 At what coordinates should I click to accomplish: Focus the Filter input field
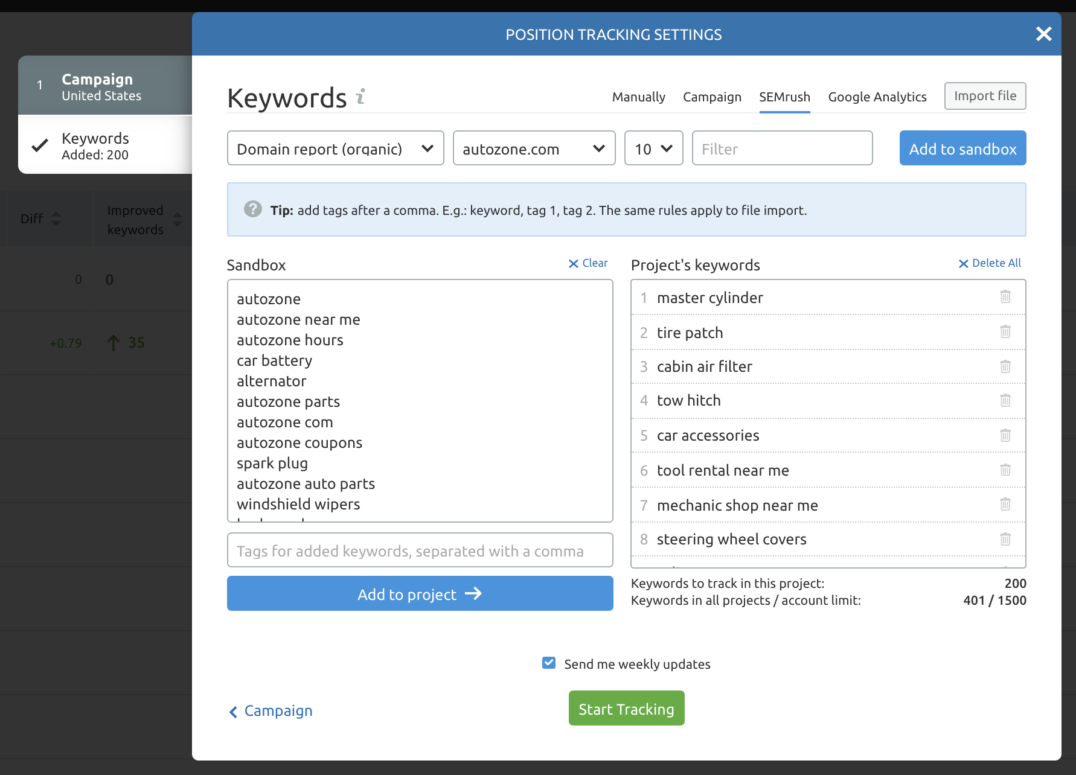coord(782,148)
